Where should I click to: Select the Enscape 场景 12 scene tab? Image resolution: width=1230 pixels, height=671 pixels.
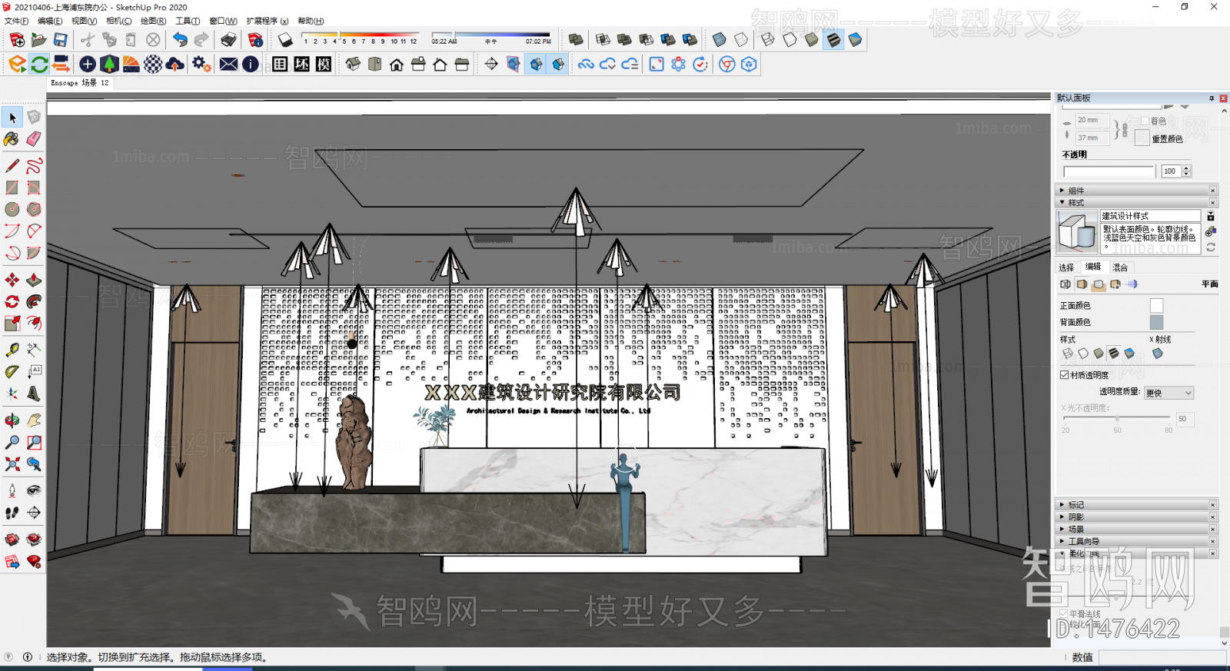point(80,83)
